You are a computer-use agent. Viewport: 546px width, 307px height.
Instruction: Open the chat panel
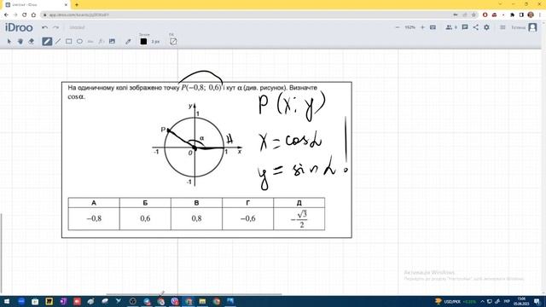coord(465,27)
